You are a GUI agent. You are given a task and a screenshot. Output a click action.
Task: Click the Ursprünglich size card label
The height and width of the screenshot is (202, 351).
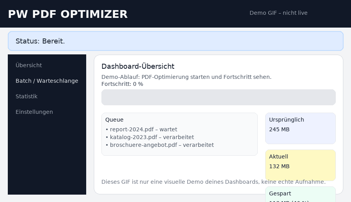286,120
